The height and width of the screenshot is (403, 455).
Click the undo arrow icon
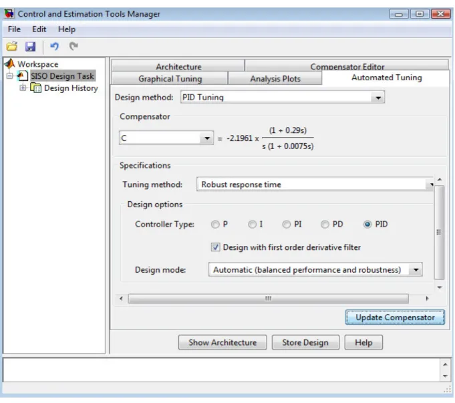(x=54, y=46)
